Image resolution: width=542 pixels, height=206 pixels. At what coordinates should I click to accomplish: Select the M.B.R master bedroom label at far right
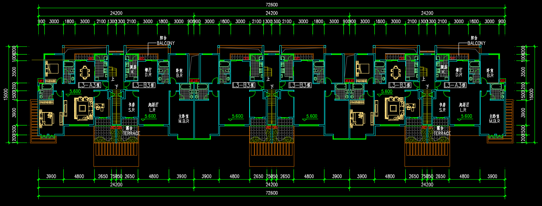(x=494, y=121)
